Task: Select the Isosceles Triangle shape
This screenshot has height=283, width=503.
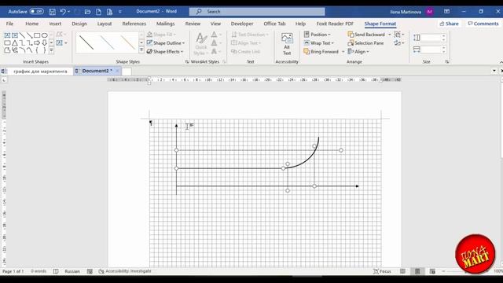Action: click(x=15, y=42)
